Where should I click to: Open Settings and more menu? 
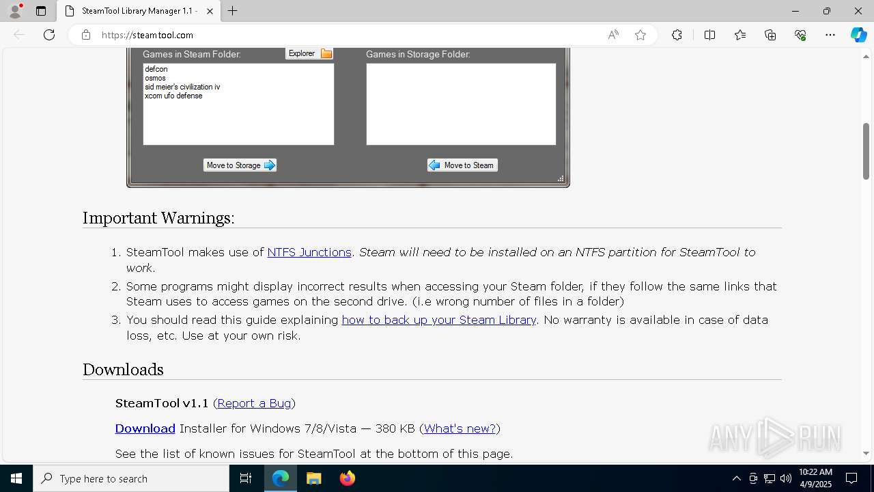pyautogui.click(x=830, y=35)
